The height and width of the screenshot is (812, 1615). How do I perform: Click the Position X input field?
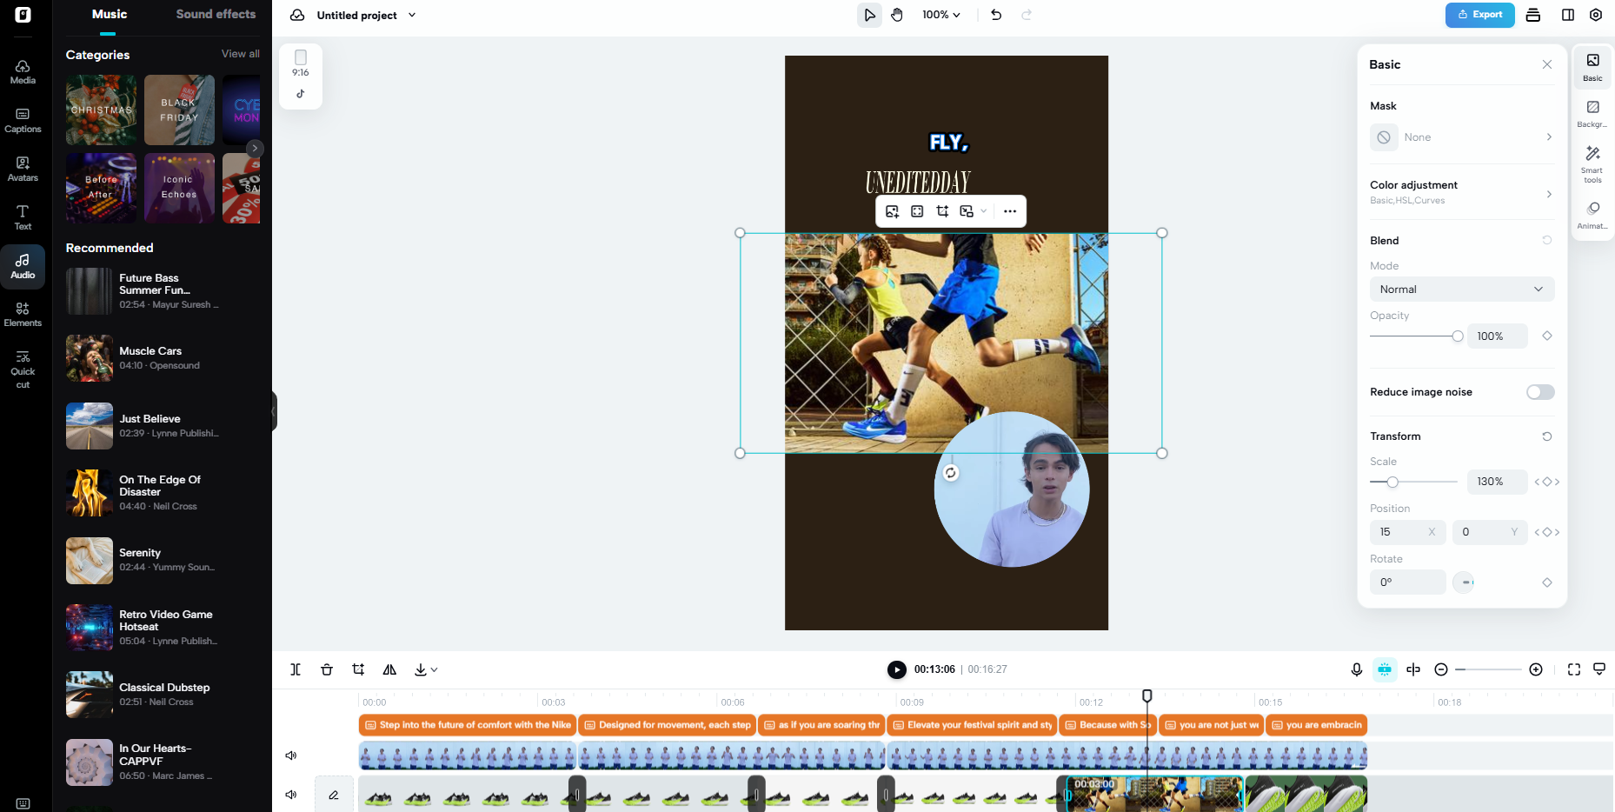[1408, 532]
